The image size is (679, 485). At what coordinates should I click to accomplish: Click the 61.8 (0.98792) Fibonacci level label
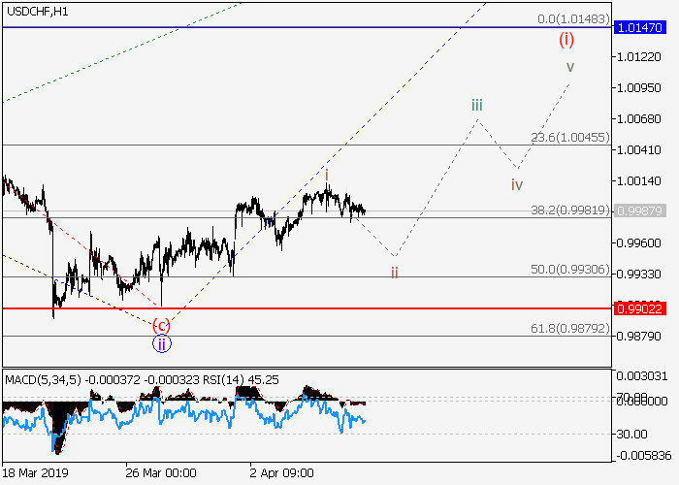(572, 329)
